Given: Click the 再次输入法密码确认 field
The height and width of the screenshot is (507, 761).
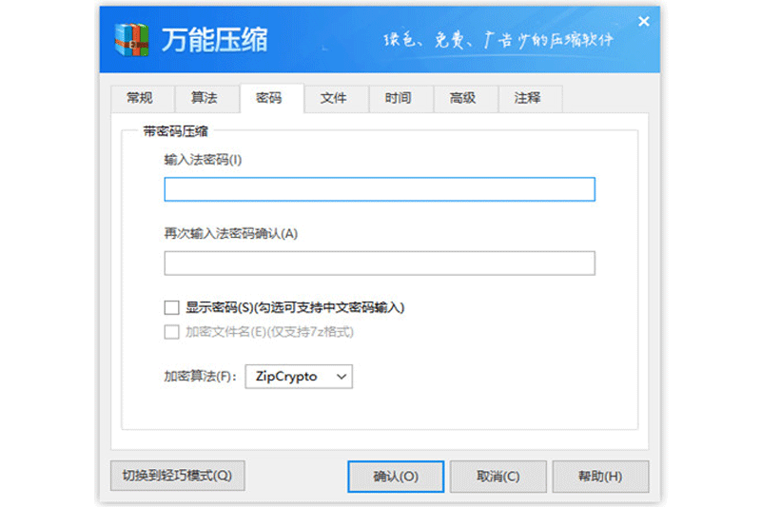Looking at the screenshot, I should pyautogui.click(x=379, y=263).
